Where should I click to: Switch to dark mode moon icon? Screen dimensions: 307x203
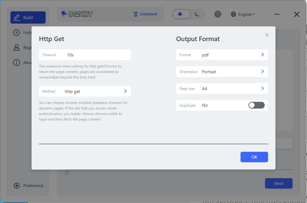click(x=197, y=14)
